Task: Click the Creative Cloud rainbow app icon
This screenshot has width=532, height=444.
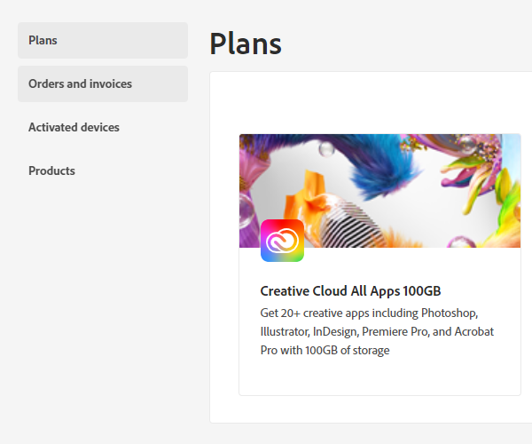Action: click(x=282, y=241)
